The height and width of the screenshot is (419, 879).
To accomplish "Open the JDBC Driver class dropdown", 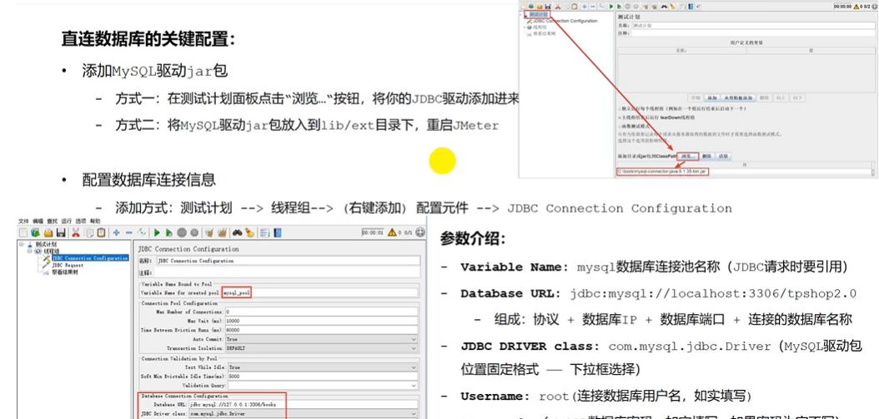I will point(304,413).
